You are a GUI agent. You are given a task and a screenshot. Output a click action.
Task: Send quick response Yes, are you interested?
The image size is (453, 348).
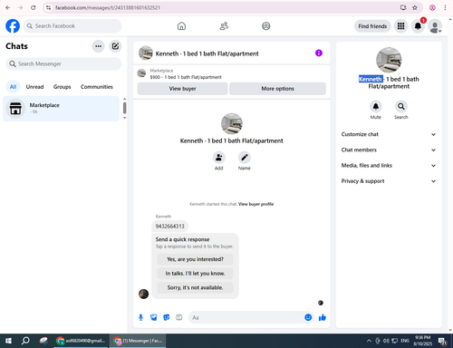tap(195, 259)
